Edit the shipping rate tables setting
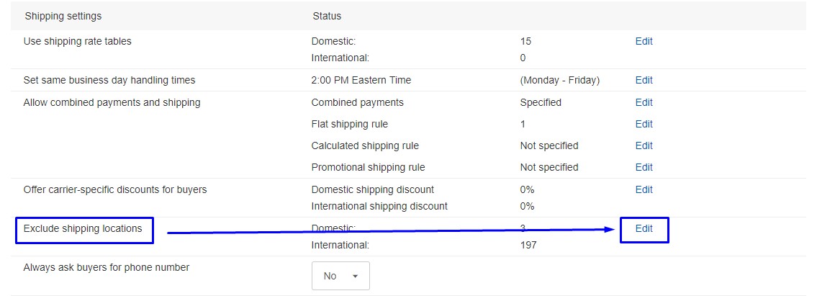This screenshot has height=296, width=817. (x=644, y=41)
